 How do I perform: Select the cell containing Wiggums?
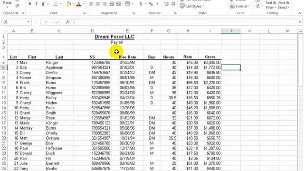(x=59, y=93)
